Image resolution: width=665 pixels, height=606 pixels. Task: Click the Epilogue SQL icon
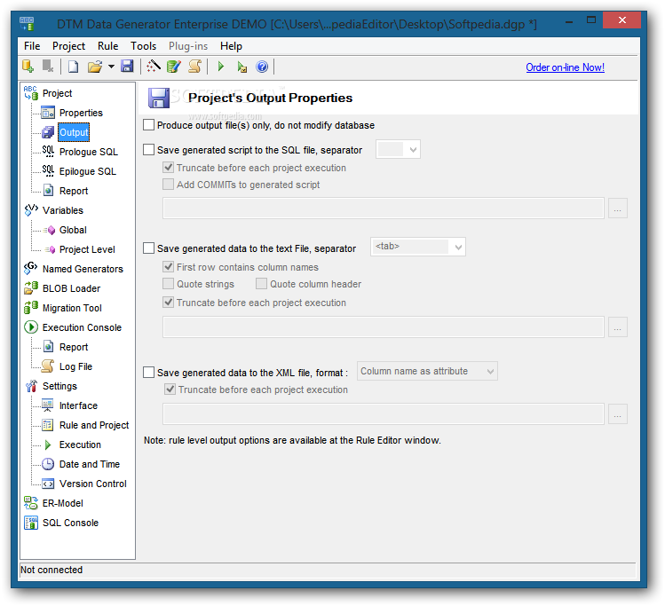pyautogui.click(x=48, y=171)
